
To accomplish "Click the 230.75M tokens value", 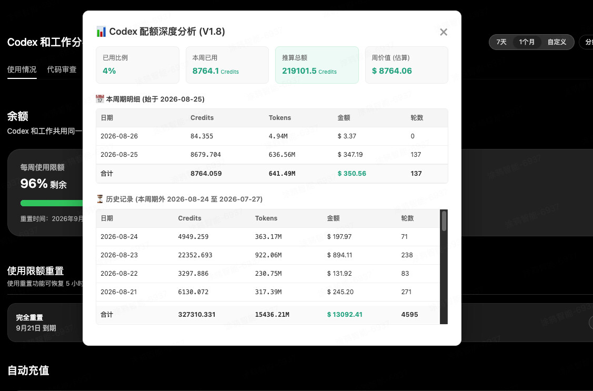I will point(268,274).
